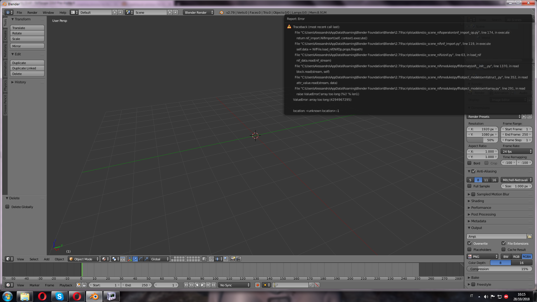This screenshot has width=537, height=302.
Task: Enable the Cache Result checkbox
Action: [x=503, y=249]
